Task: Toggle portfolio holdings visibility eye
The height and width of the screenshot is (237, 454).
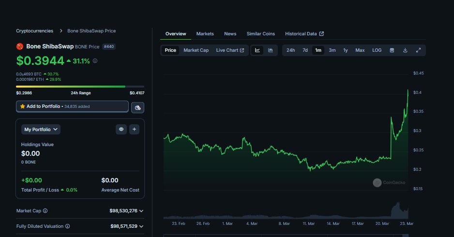Action: pyautogui.click(x=121, y=129)
